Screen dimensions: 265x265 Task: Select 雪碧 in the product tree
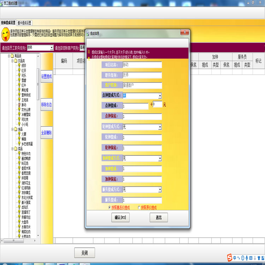[24, 80]
